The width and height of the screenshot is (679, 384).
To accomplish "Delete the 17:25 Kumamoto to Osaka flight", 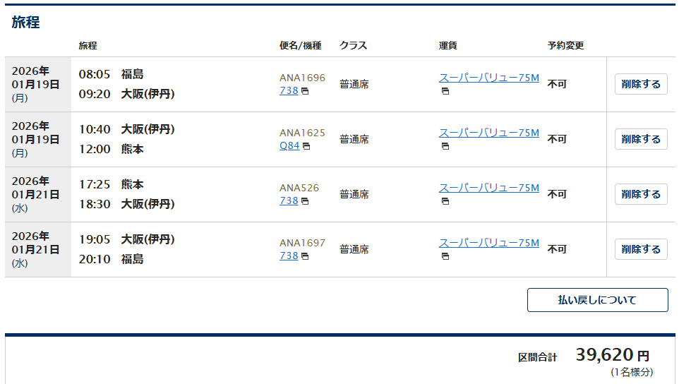I will tap(641, 194).
